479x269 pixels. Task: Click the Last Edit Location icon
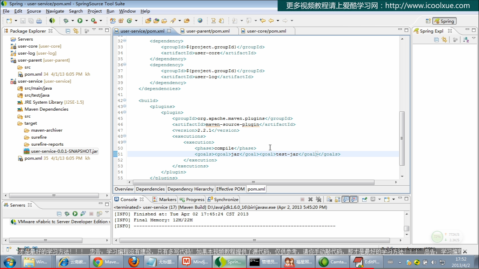[263, 21]
